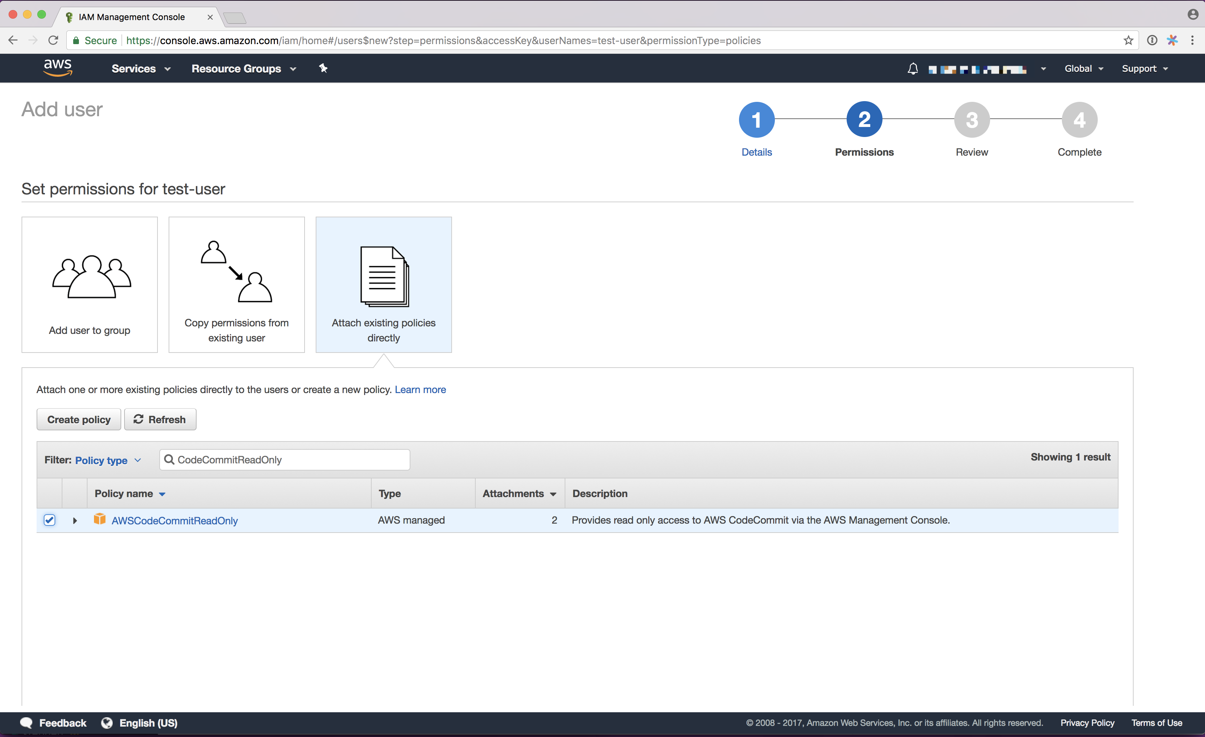Image resolution: width=1205 pixels, height=737 pixels.
Task: Click the Showing 1 result text
Action: (1070, 457)
